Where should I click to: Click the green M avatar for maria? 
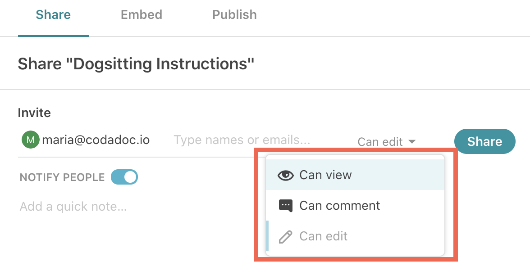click(31, 140)
